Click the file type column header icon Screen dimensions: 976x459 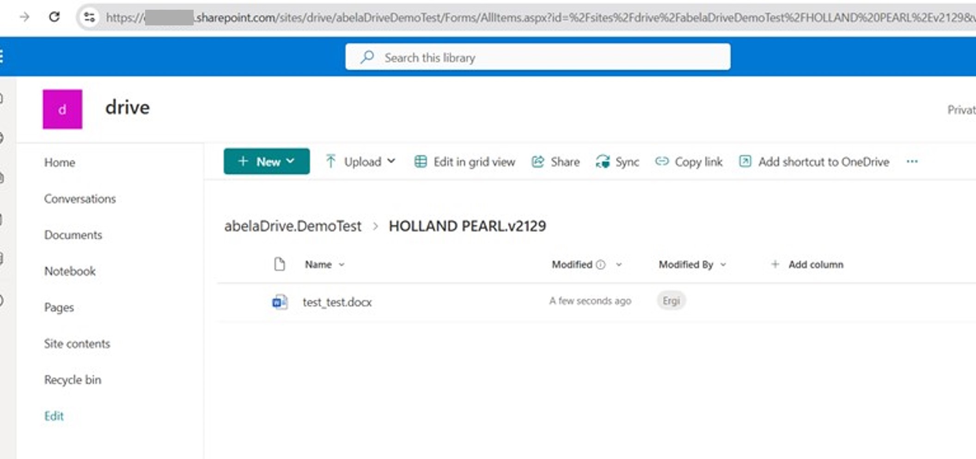279,264
